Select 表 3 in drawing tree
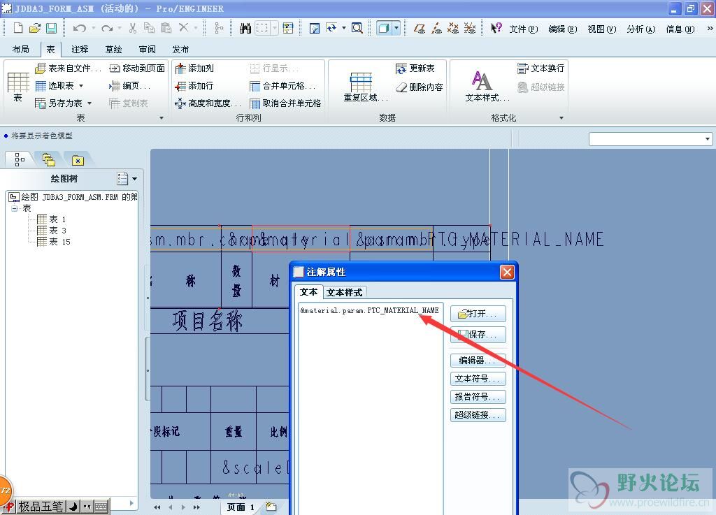The height and width of the screenshot is (515, 716). coord(52,231)
